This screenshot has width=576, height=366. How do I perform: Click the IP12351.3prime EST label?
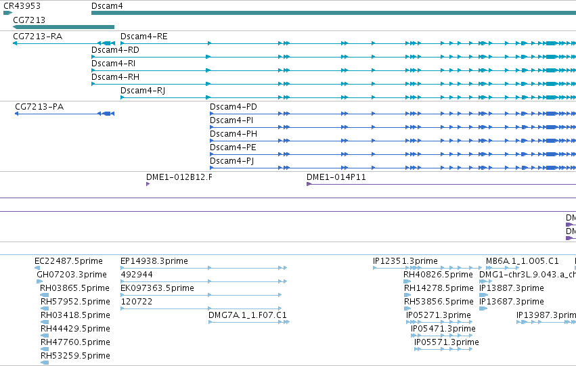click(x=405, y=261)
